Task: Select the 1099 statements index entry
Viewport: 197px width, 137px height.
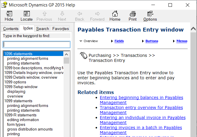Action: [x=18, y=101]
